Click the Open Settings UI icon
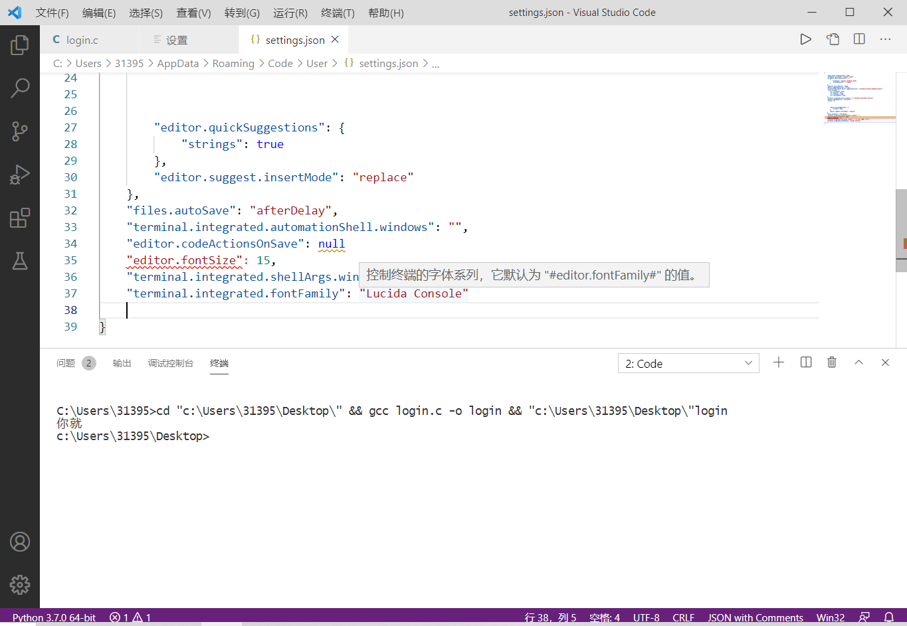This screenshot has width=907, height=626. (x=833, y=39)
